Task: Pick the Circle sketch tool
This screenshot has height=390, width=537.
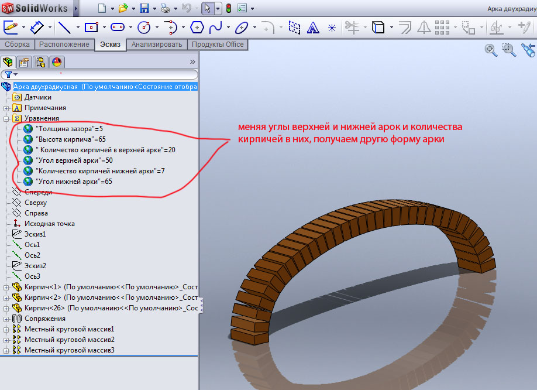Action: pos(144,27)
